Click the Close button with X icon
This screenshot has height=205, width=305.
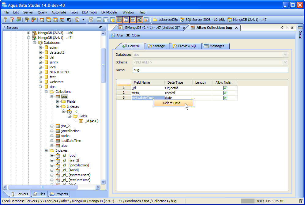pyautogui.click(x=133, y=35)
